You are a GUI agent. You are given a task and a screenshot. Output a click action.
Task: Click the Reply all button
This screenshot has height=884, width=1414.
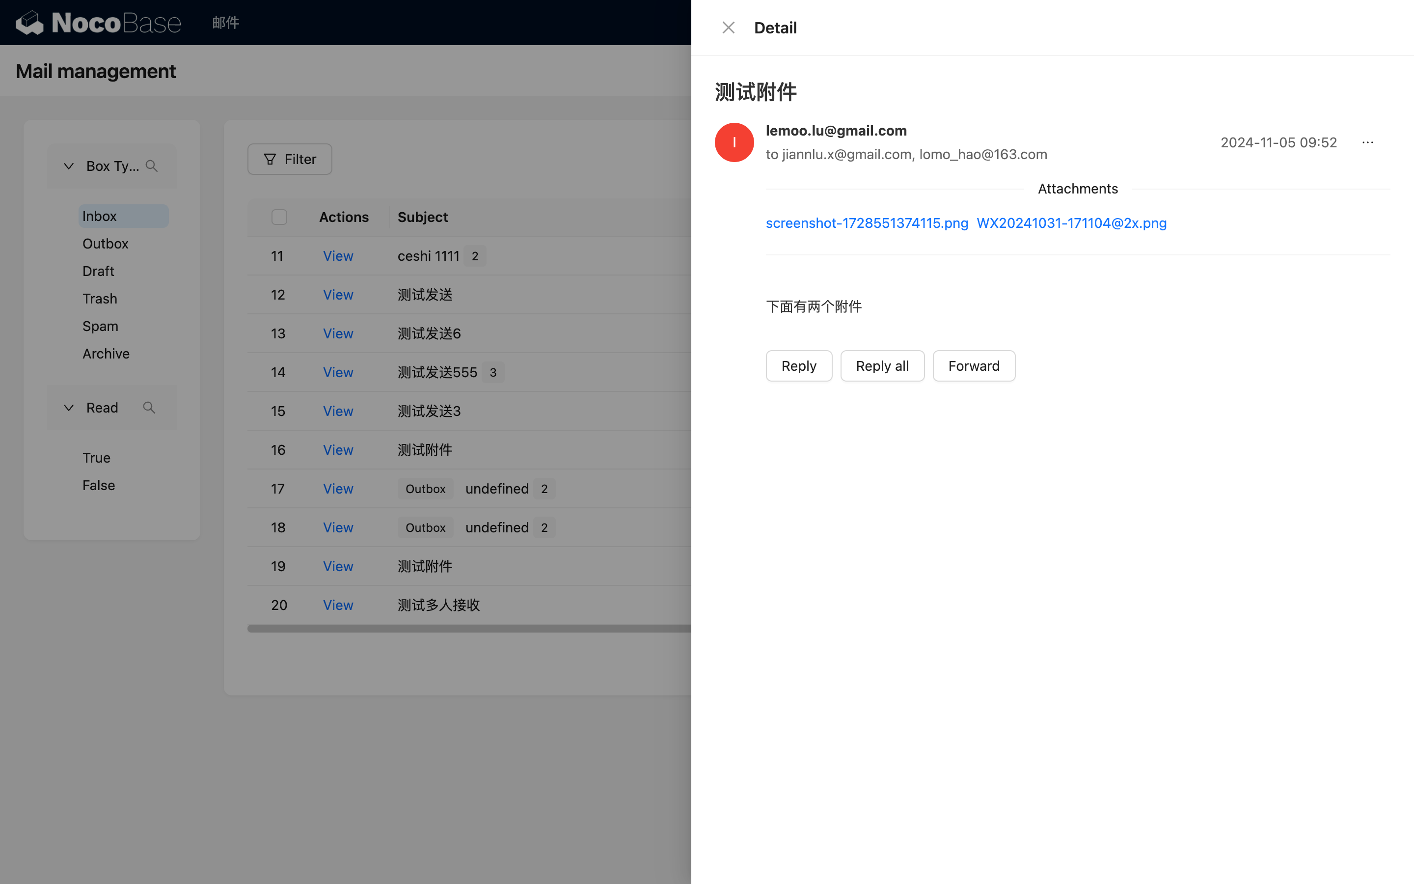(x=882, y=366)
